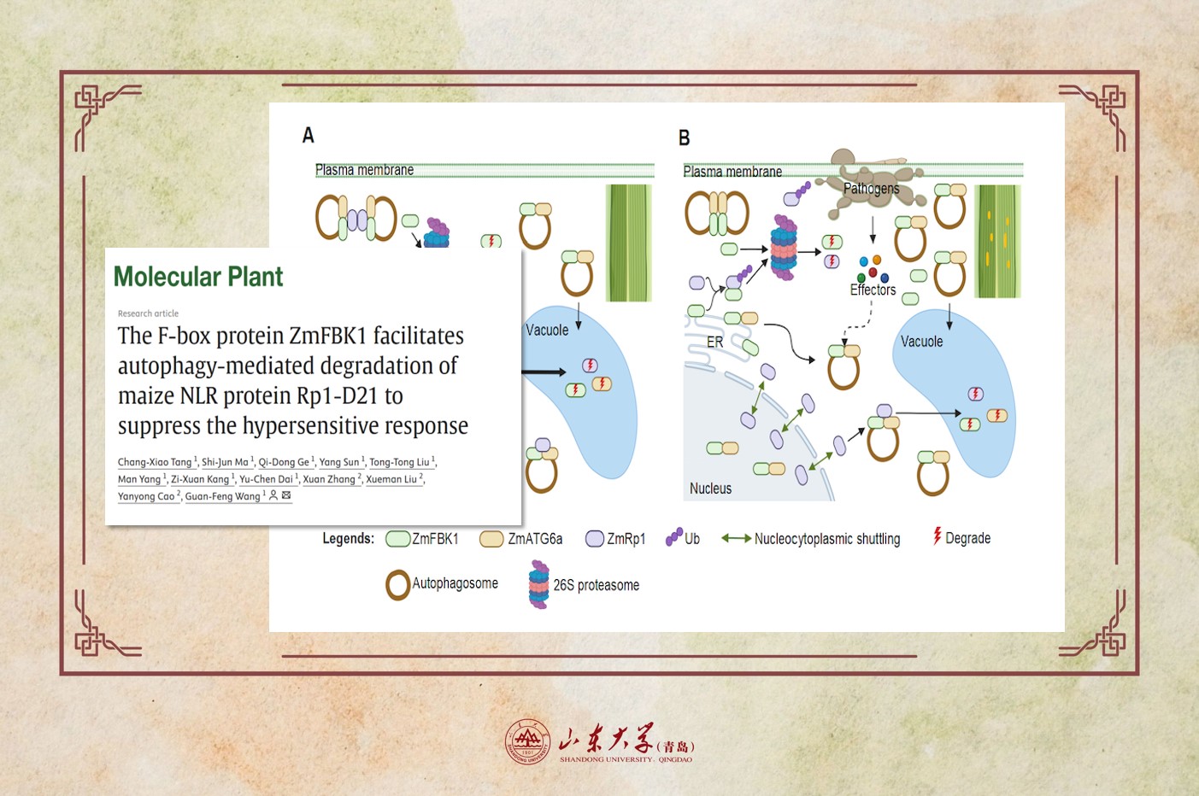Click the colored Effectors dots cluster
Image resolution: width=1199 pixels, height=796 pixels.
click(873, 268)
